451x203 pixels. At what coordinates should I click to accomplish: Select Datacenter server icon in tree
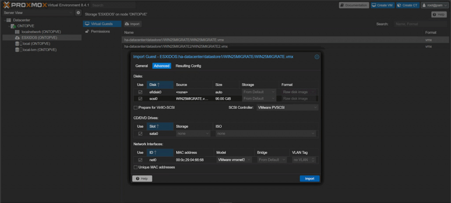[x=9, y=20]
